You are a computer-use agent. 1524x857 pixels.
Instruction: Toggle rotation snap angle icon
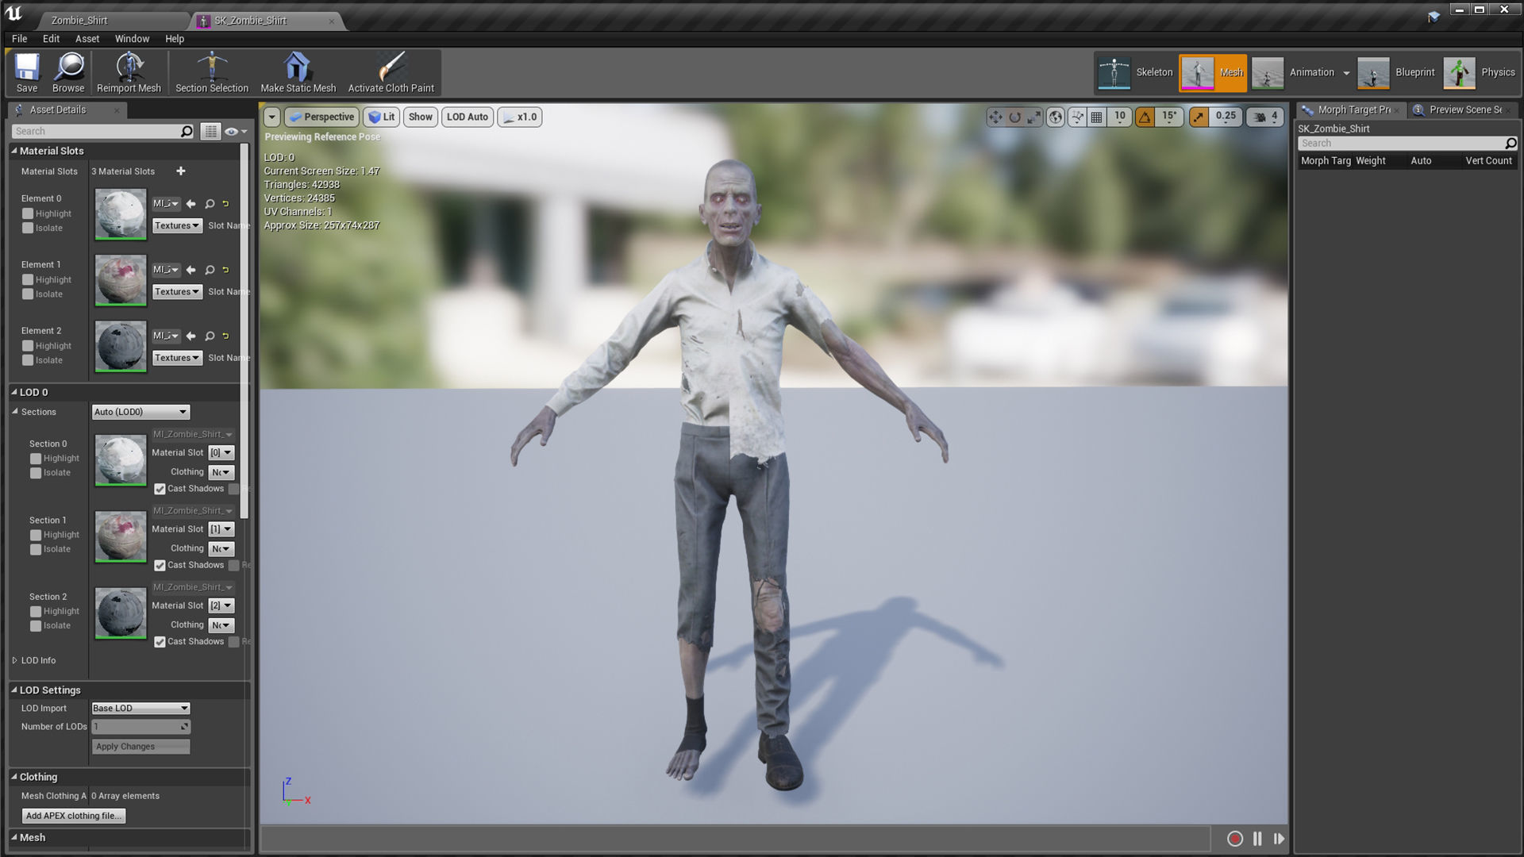click(x=1145, y=117)
